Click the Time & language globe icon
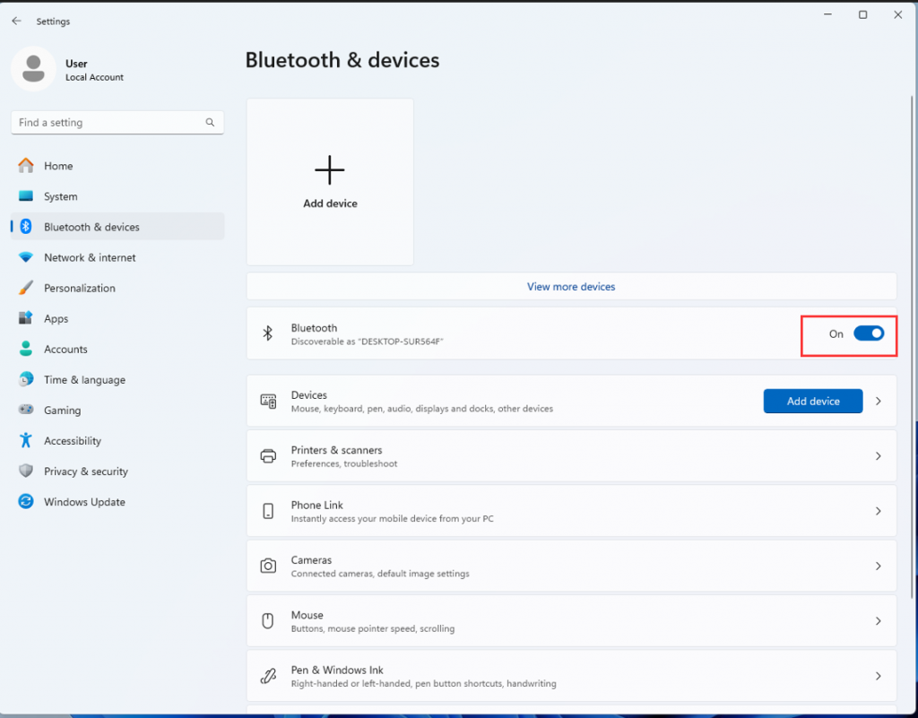This screenshot has width=918, height=718. tap(26, 379)
